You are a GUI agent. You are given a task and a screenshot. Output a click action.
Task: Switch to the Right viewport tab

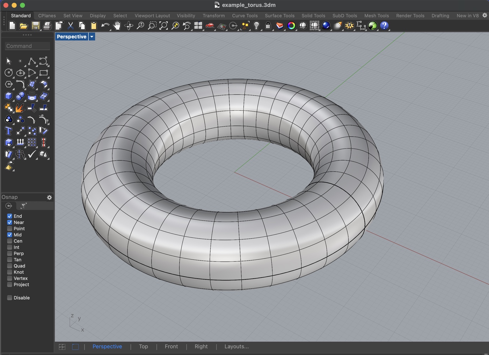(x=201, y=347)
